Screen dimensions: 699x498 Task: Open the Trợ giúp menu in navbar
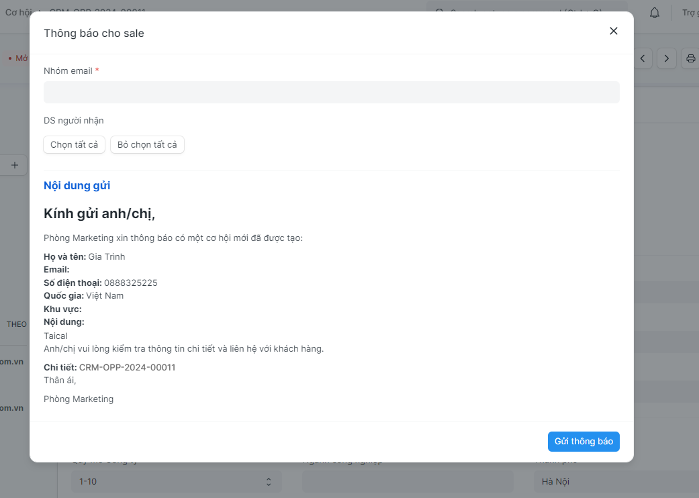[x=690, y=12]
